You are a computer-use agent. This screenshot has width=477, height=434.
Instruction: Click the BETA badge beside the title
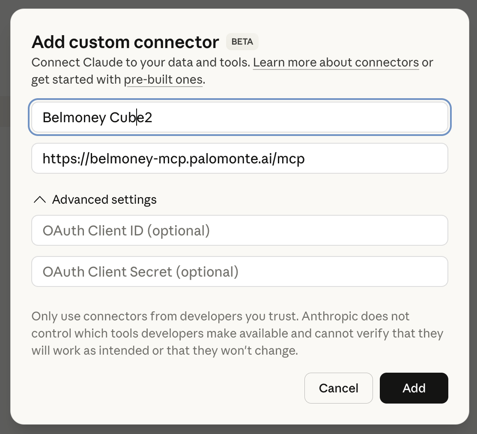[242, 42]
